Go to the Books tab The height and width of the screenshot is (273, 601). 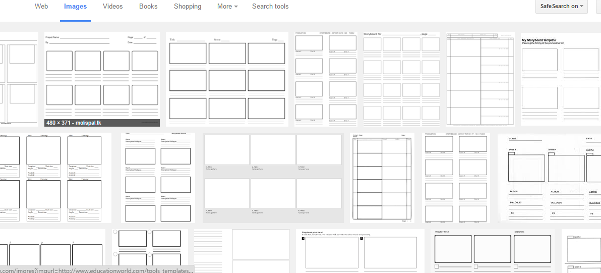[x=148, y=7]
